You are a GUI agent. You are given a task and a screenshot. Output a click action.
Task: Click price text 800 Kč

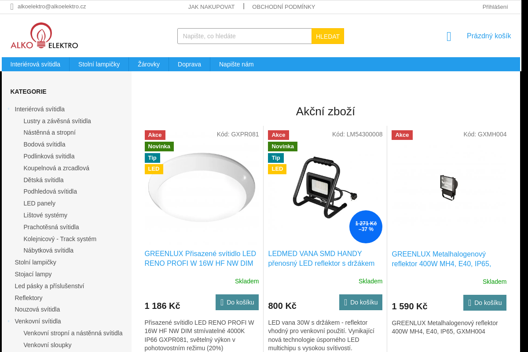282,306
